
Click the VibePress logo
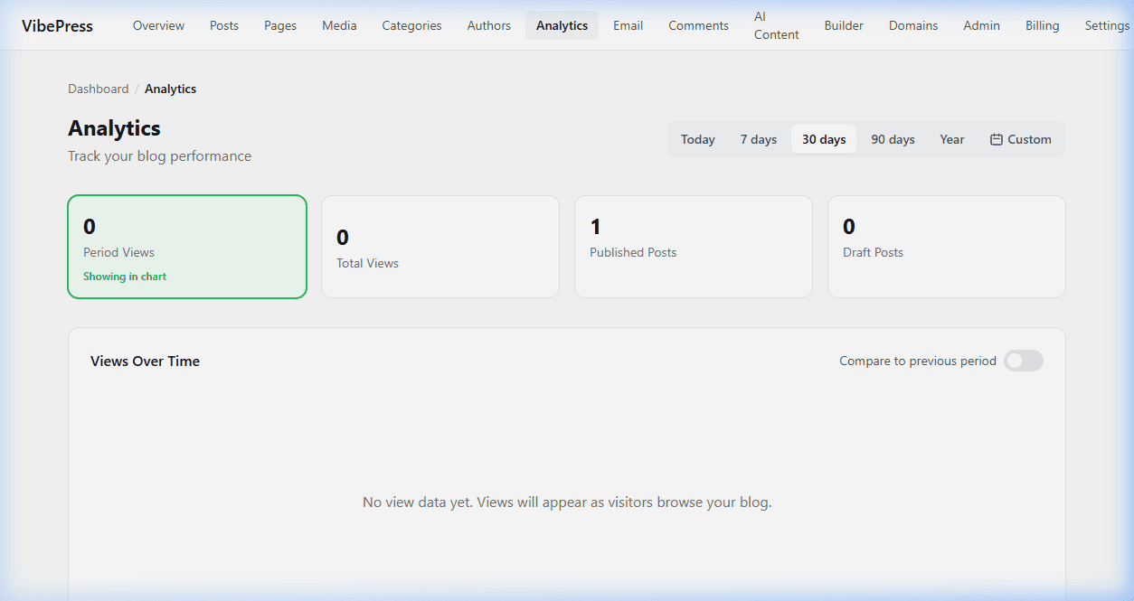pos(57,25)
